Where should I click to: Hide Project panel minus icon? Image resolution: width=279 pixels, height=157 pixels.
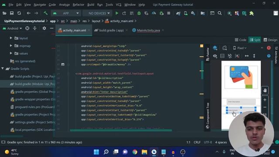[51, 28]
